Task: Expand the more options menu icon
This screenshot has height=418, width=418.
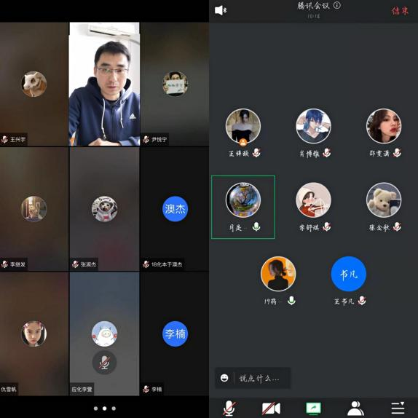Action: [x=398, y=408]
